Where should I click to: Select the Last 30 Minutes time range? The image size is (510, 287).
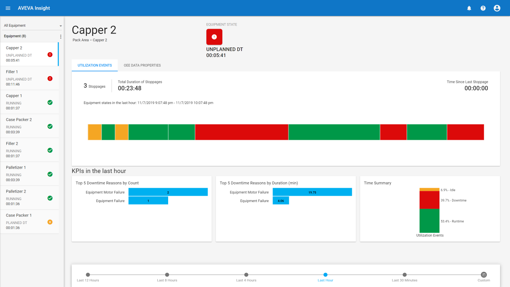point(404,275)
